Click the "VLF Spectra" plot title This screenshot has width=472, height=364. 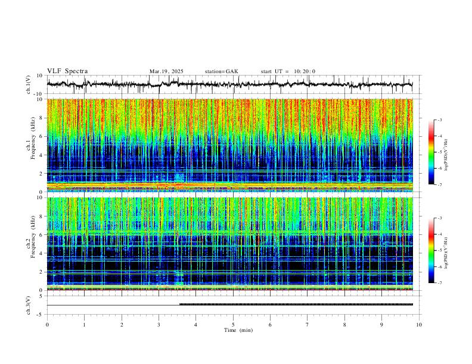tap(67, 71)
